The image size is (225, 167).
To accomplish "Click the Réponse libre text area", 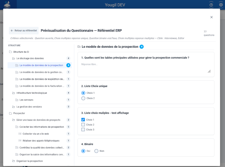I will pos(146,68).
